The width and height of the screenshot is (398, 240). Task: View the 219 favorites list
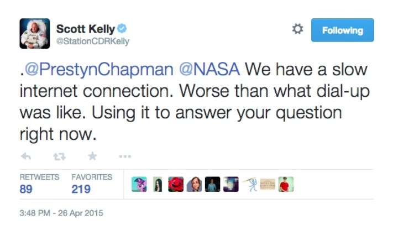coord(81,189)
